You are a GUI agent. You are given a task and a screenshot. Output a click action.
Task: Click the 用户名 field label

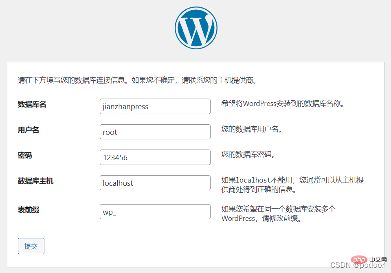point(29,130)
